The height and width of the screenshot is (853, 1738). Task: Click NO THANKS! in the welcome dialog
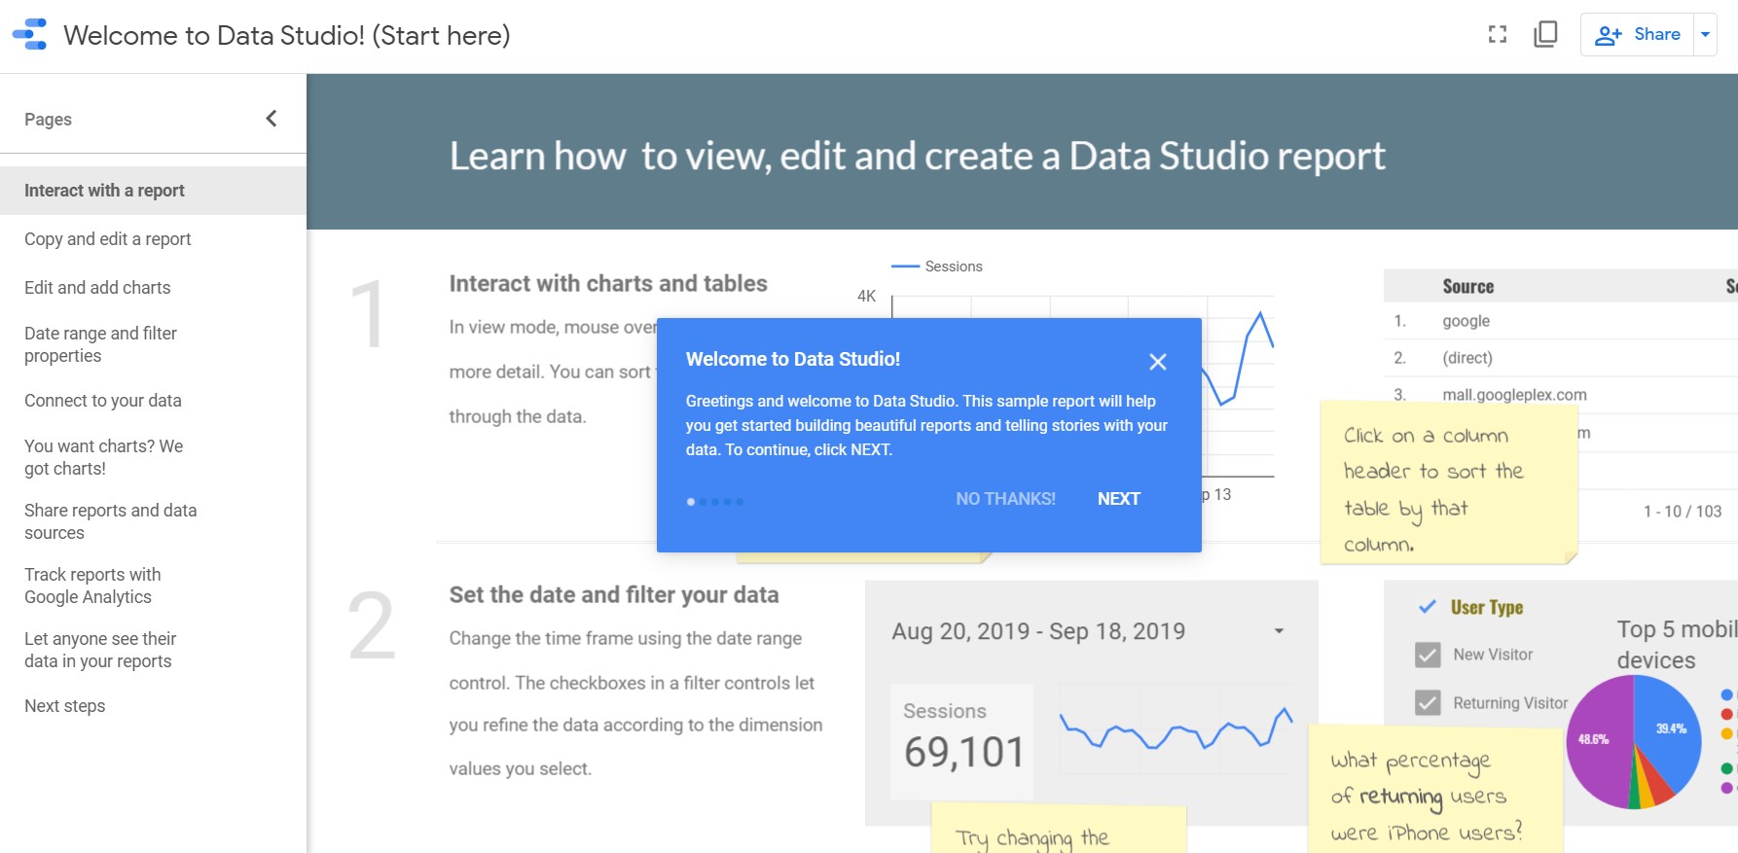(1005, 499)
